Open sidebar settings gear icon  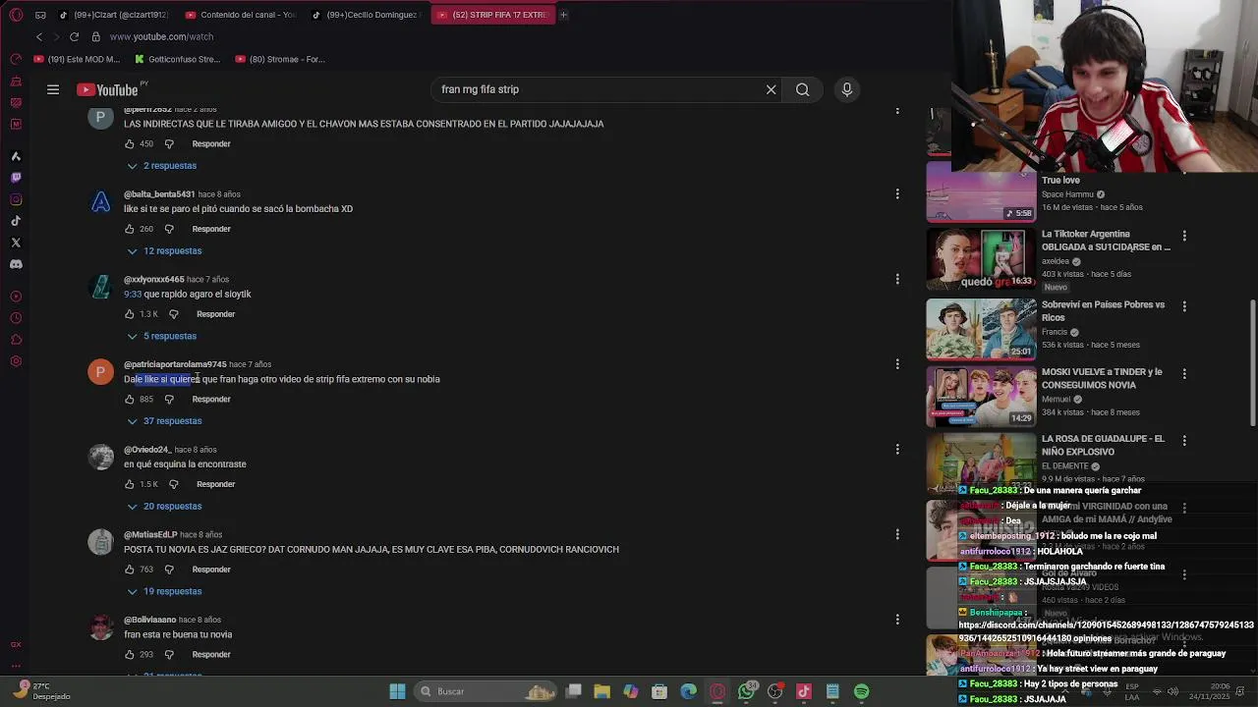[16, 361]
